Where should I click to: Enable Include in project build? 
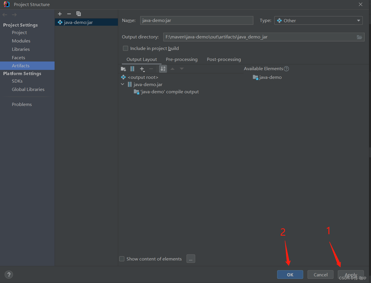[125, 48]
